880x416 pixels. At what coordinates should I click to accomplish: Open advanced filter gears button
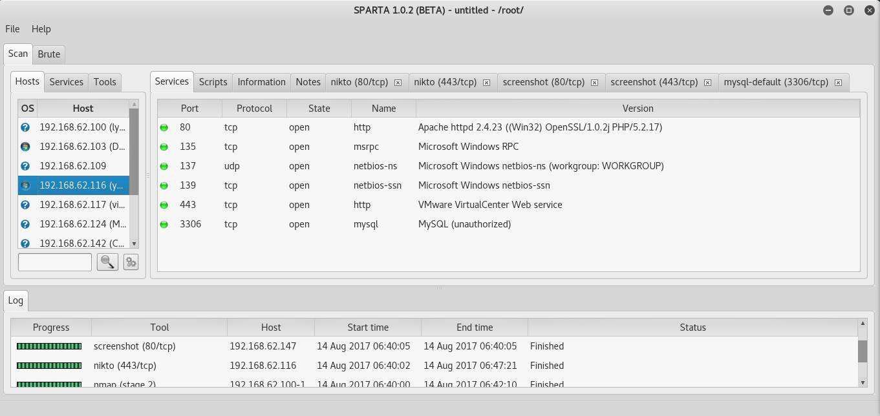[131, 262]
